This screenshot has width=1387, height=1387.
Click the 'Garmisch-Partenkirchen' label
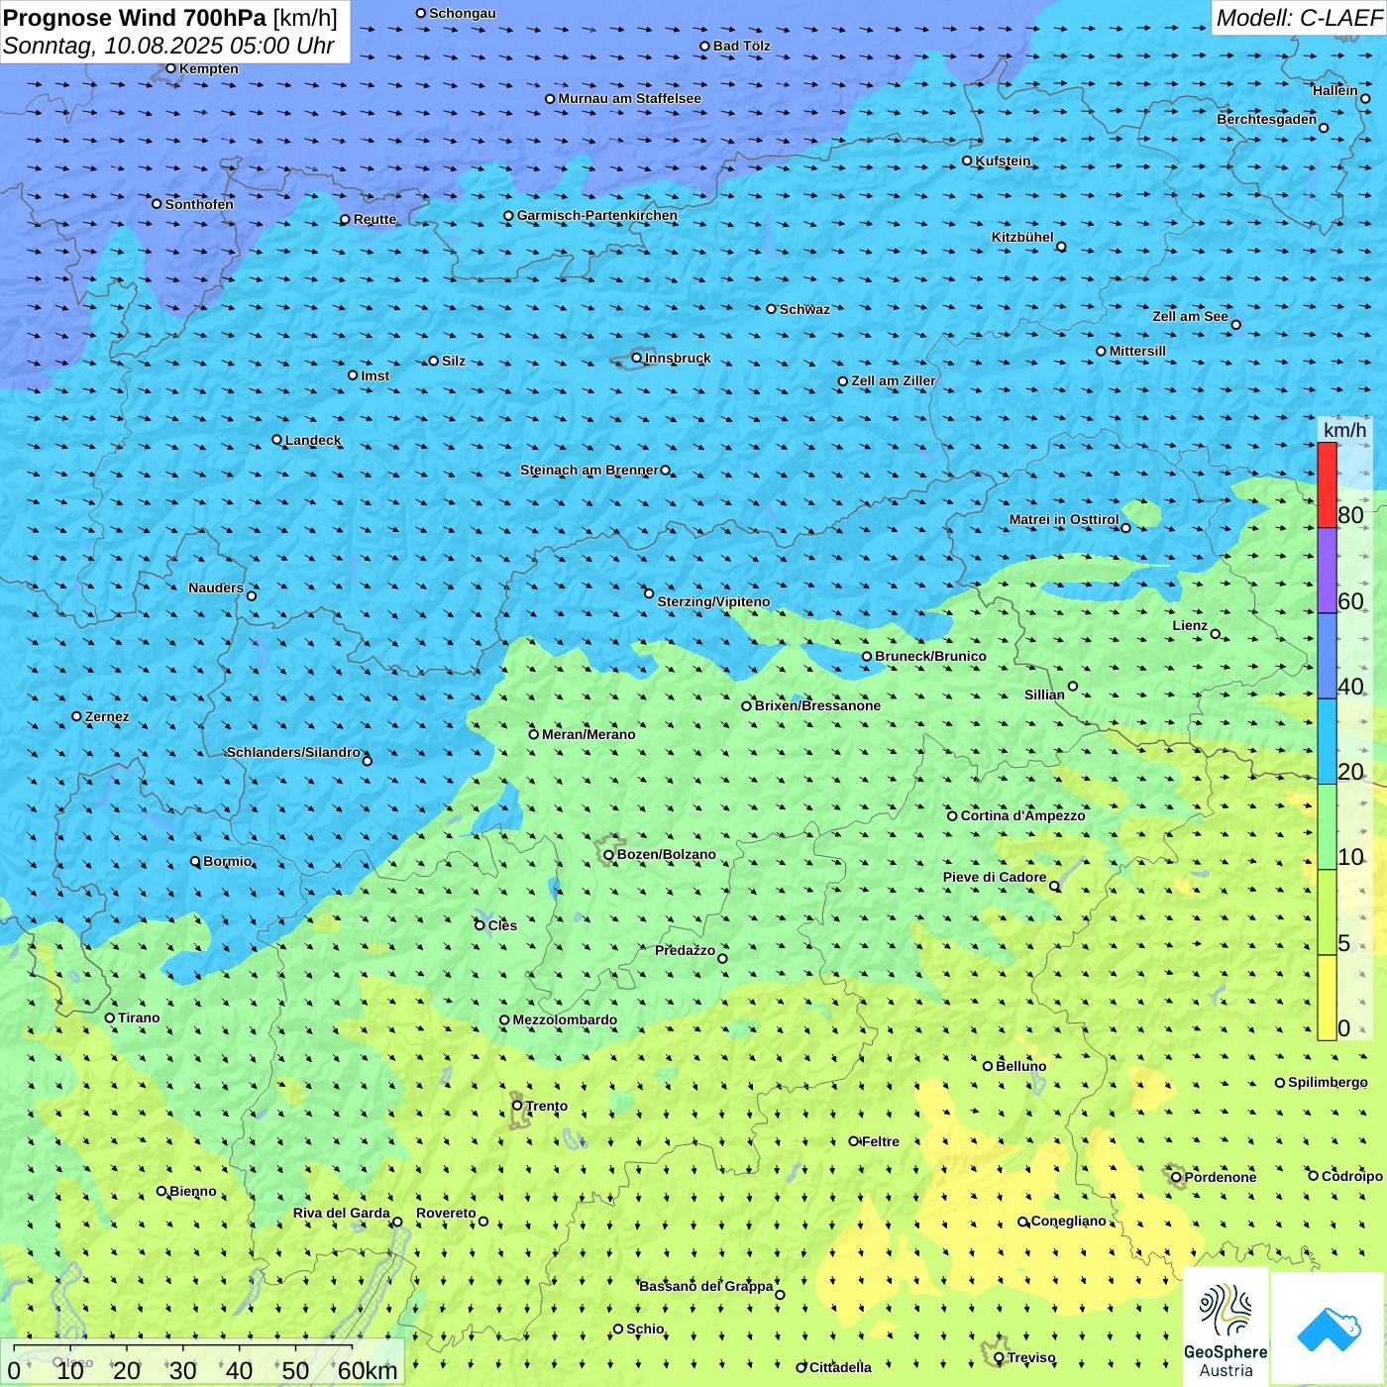(597, 215)
